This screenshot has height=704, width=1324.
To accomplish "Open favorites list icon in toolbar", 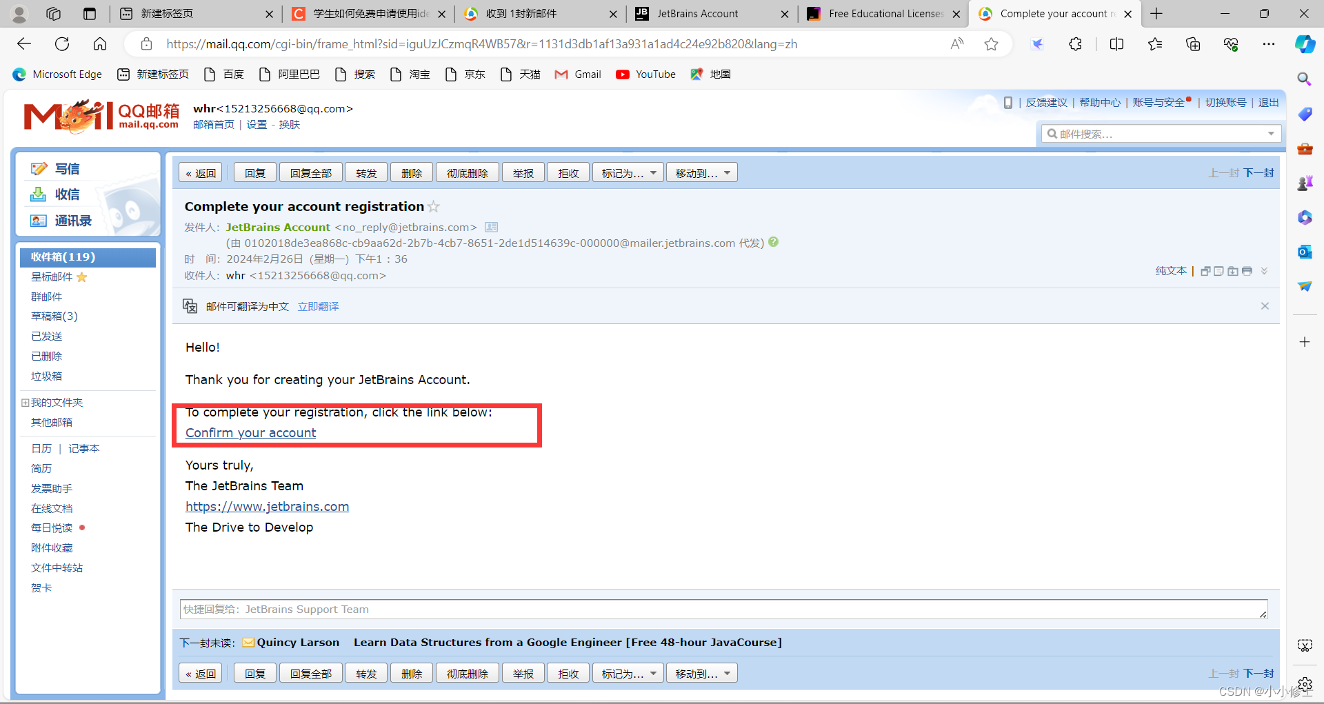I will (x=1155, y=44).
